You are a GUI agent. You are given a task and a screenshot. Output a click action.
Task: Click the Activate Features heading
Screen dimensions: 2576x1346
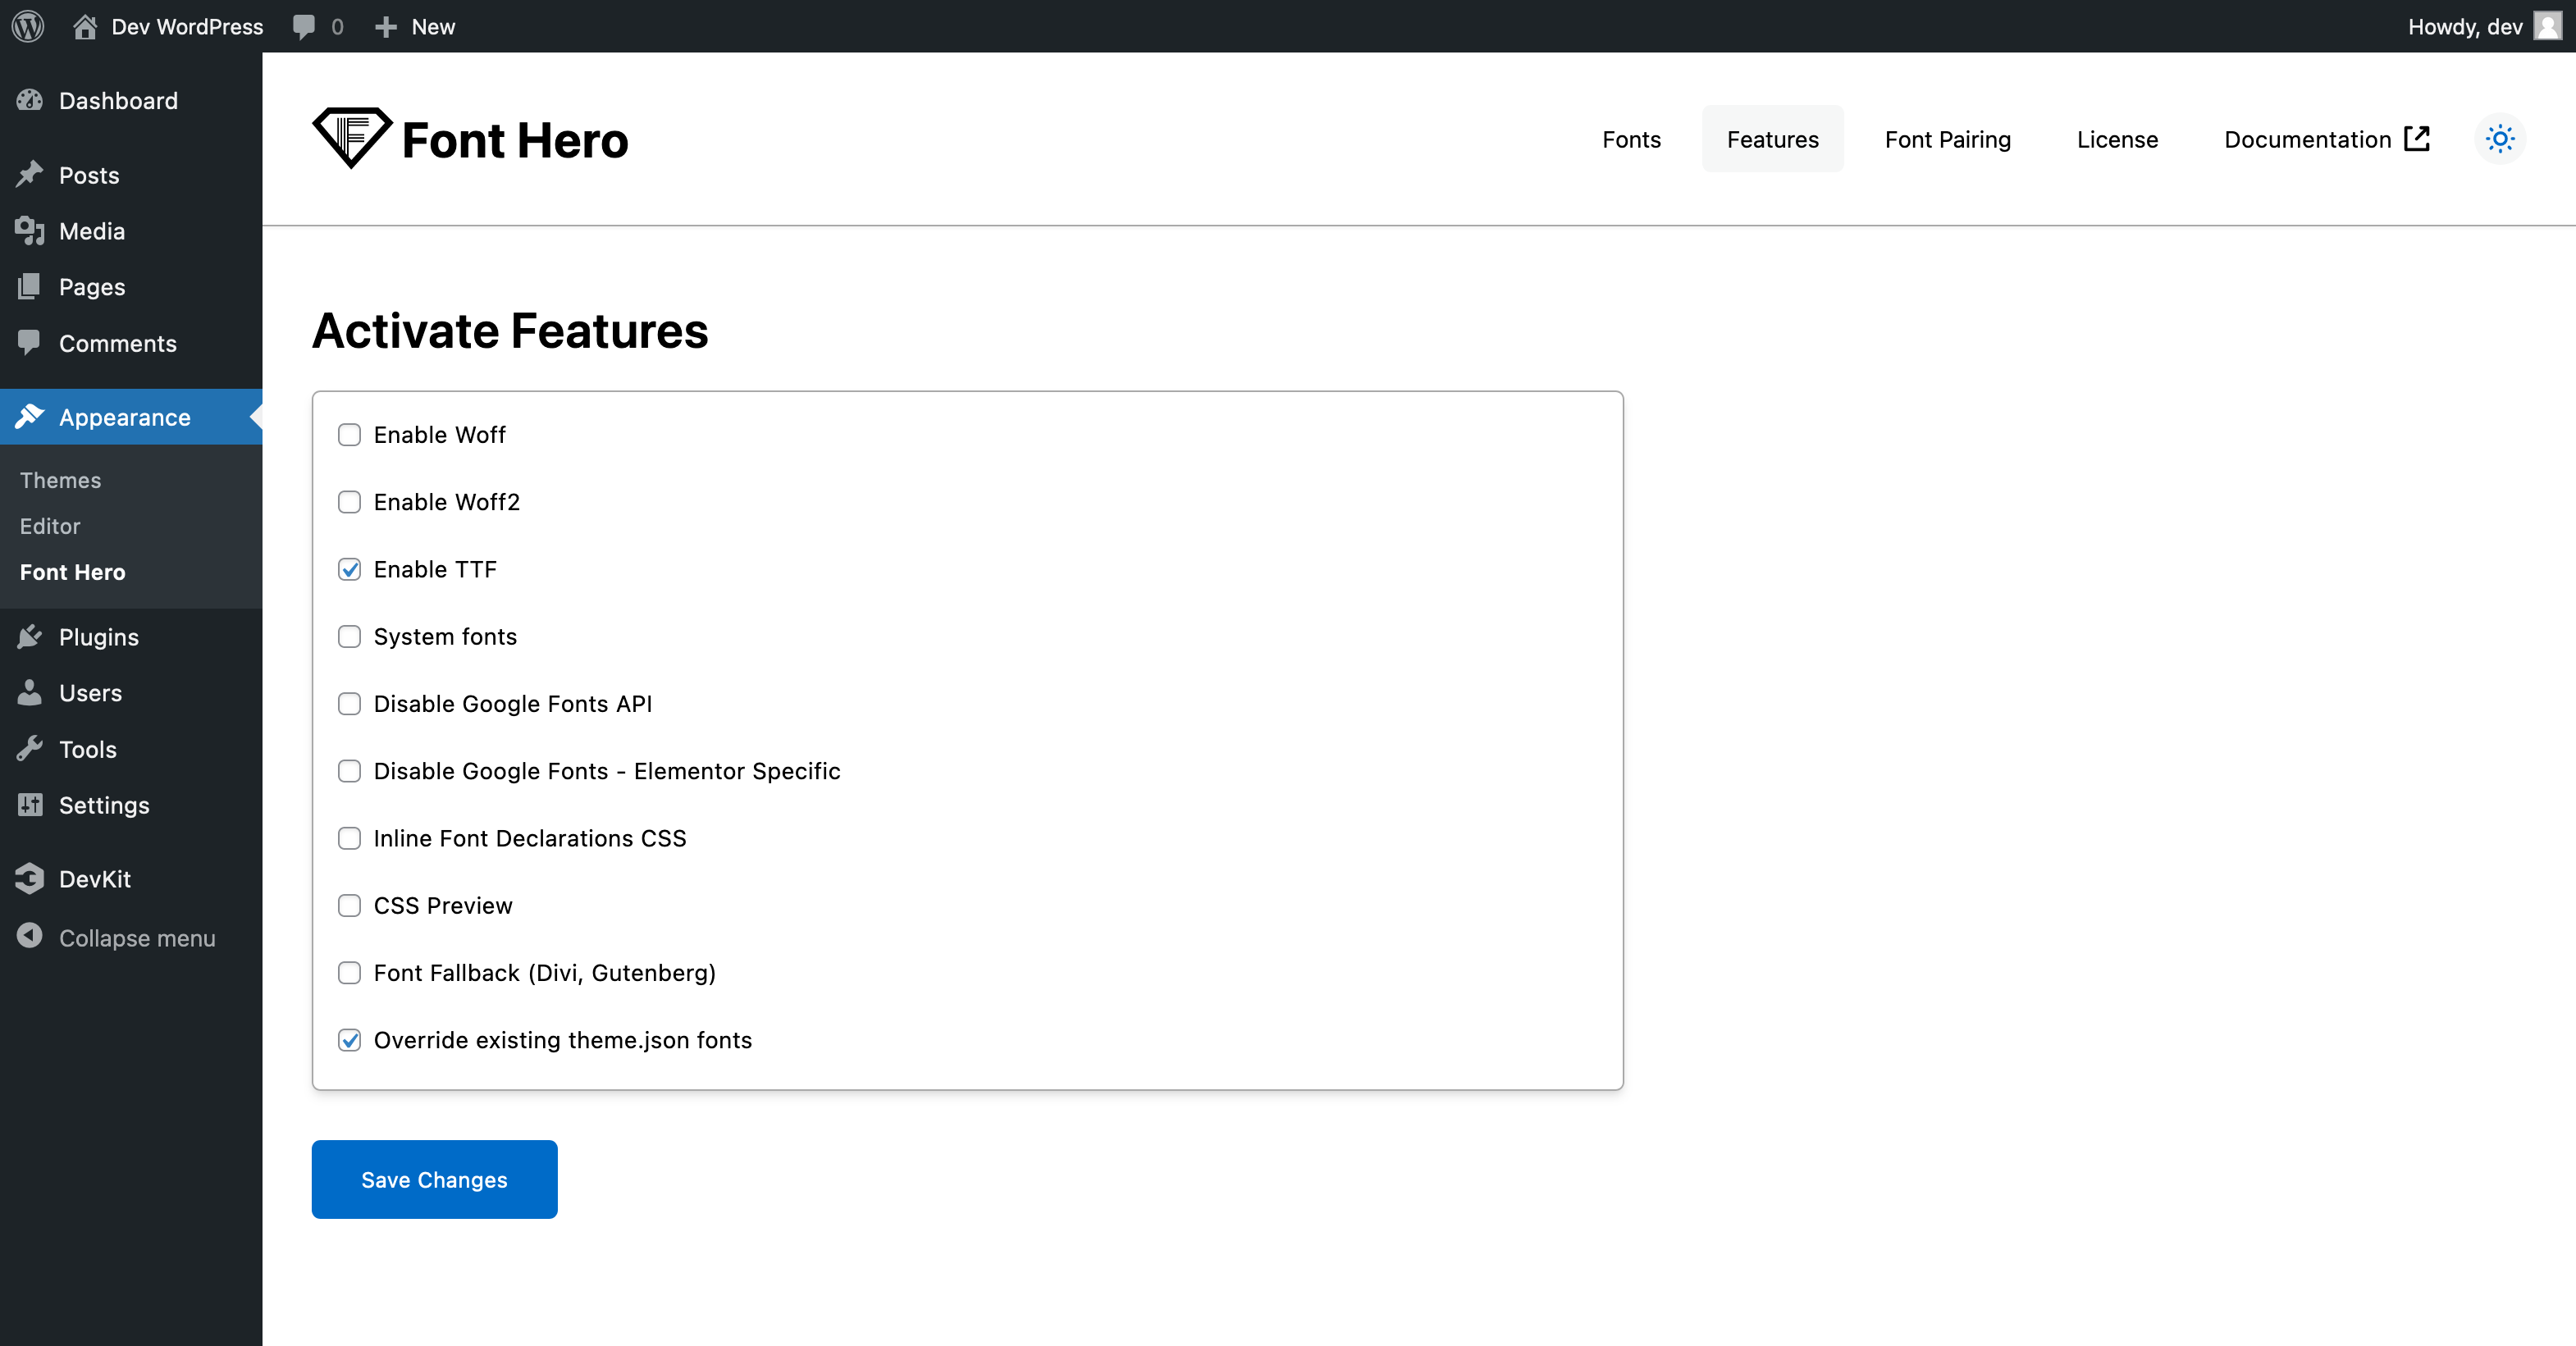510,331
